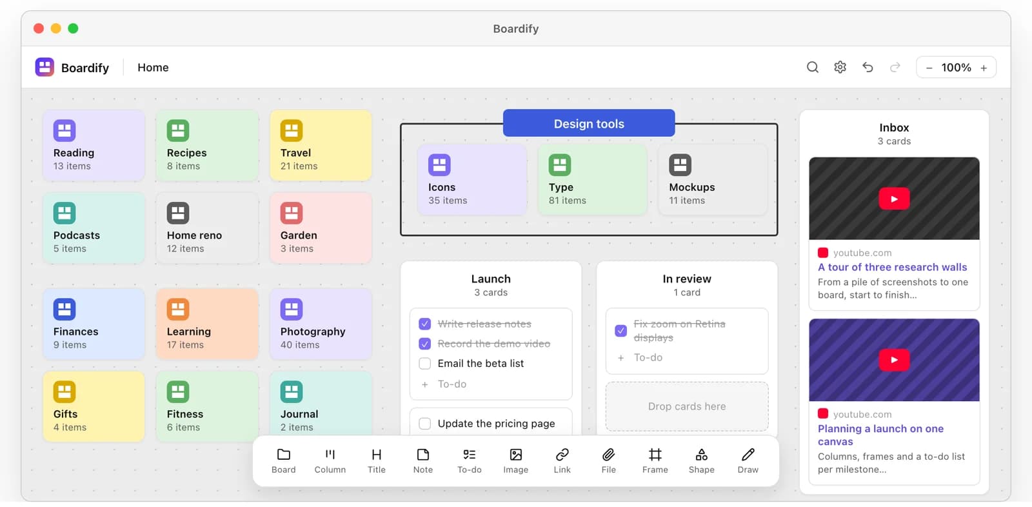Undo the last action
This screenshot has height=507, width=1032.
868,67
